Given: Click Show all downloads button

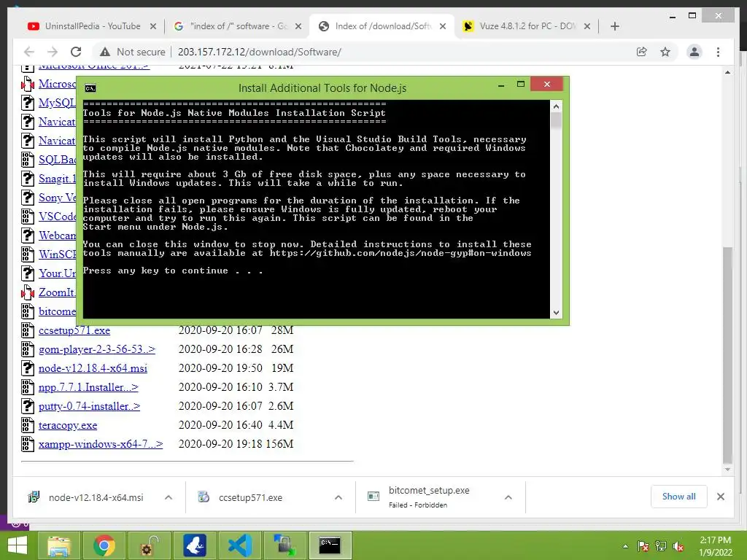Looking at the screenshot, I should point(678,497).
